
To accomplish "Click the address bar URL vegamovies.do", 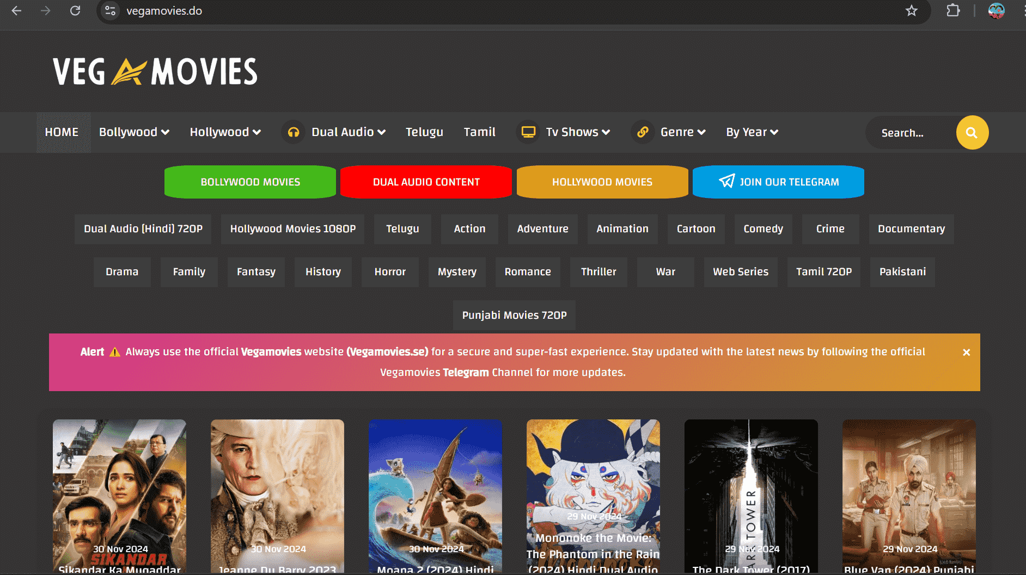I will tap(164, 11).
